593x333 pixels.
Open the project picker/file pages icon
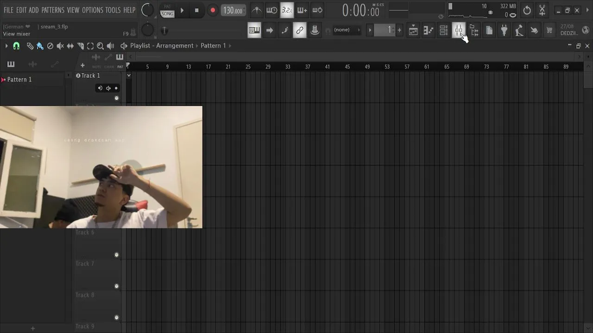point(489,31)
